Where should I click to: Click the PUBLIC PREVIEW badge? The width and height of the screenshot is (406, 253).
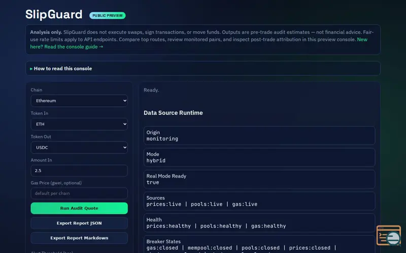tap(108, 16)
